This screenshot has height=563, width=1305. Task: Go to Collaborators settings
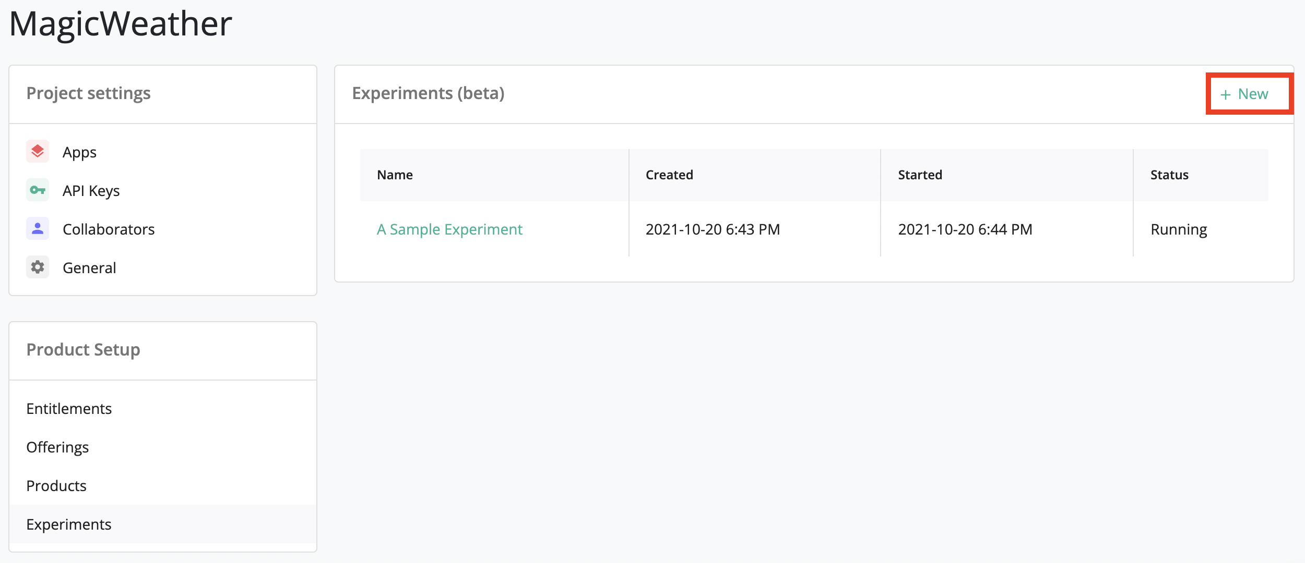[108, 229]
